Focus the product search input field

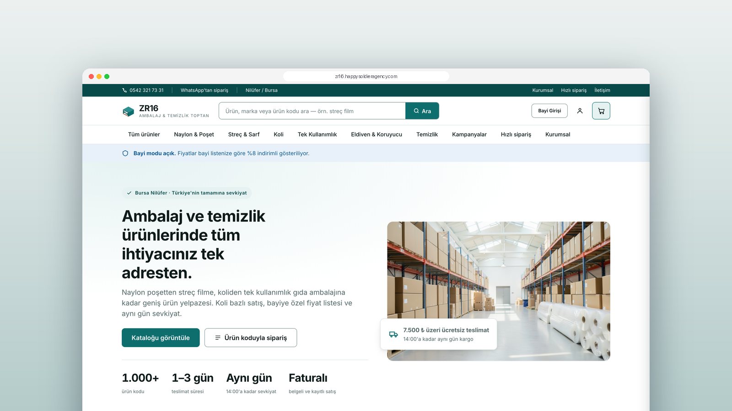312,111
